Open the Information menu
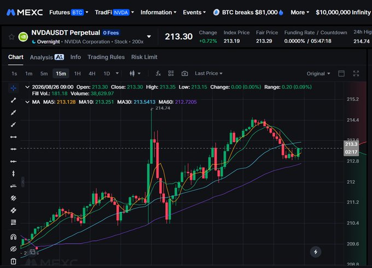 point(158,13)
